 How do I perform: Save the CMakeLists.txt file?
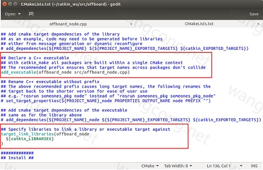(254, 14)
